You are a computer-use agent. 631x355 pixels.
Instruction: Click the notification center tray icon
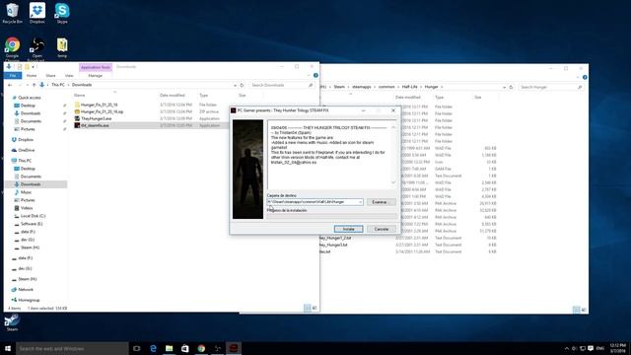pyautogui.click(x=591, y=348)
